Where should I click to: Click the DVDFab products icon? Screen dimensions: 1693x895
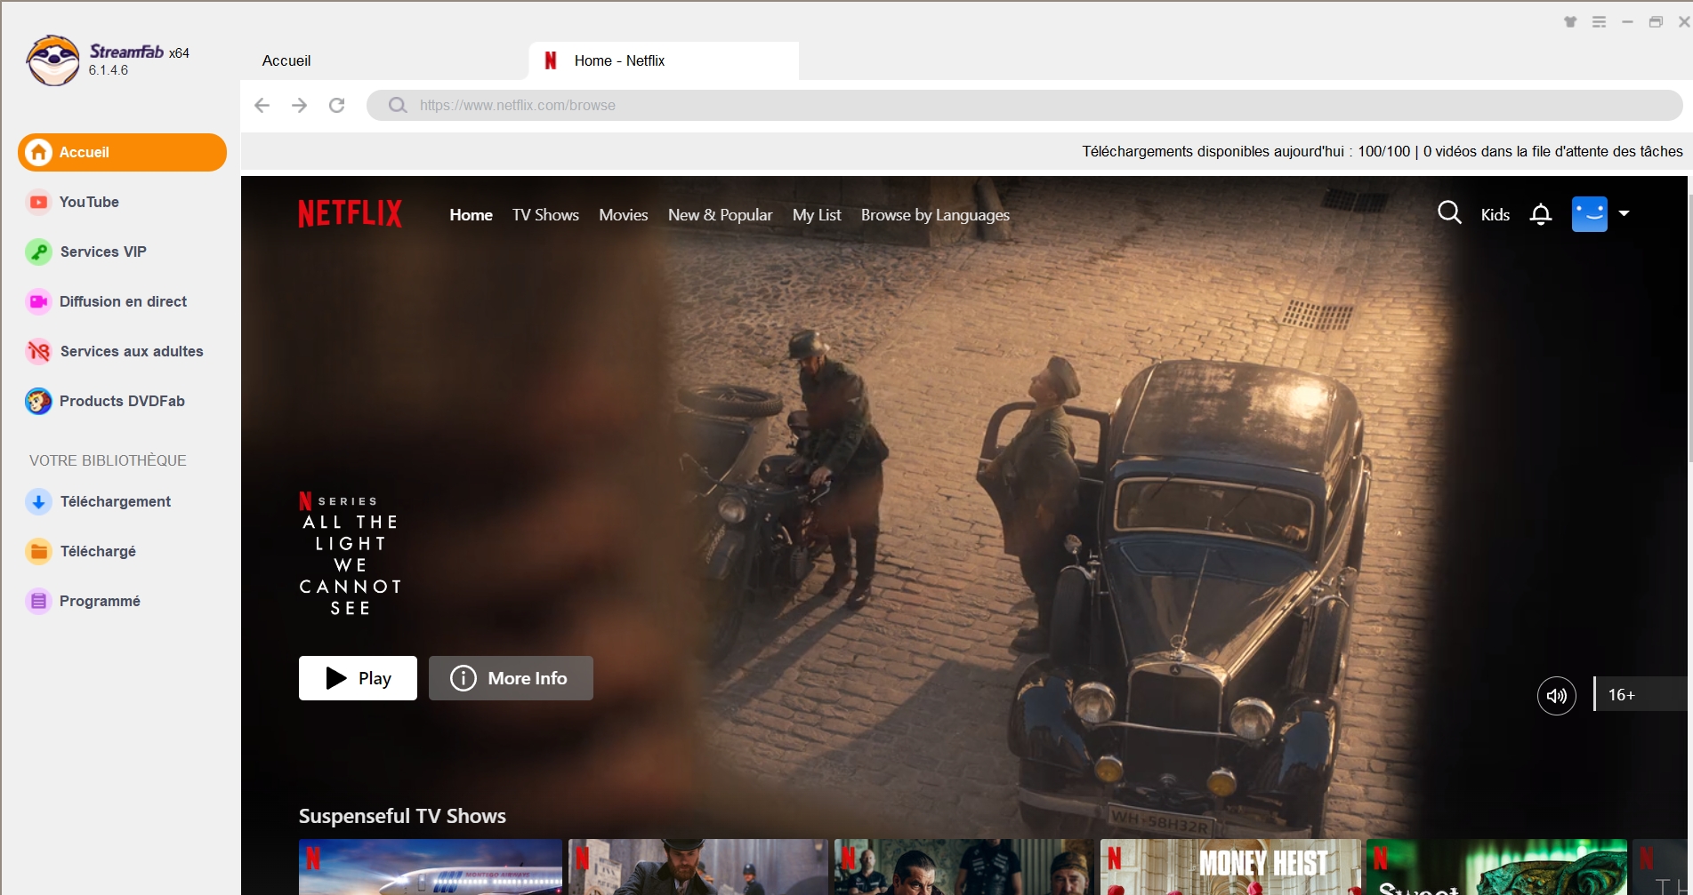(x=38, y=401)
